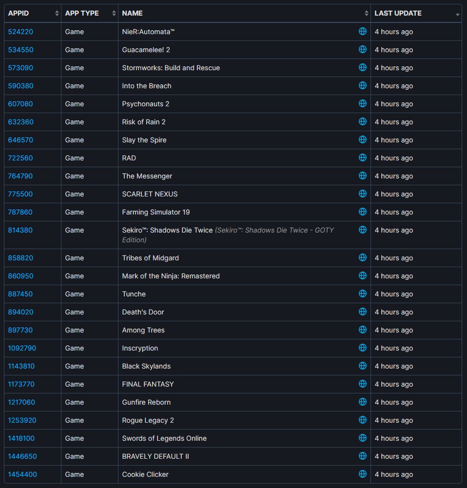Open app ID link 524220

pyautogui.click(x=20, y=32)
